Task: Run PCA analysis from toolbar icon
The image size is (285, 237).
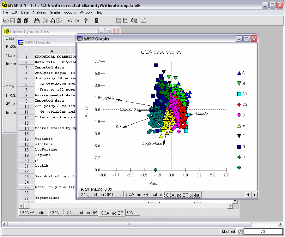Action: coord(119,21)
